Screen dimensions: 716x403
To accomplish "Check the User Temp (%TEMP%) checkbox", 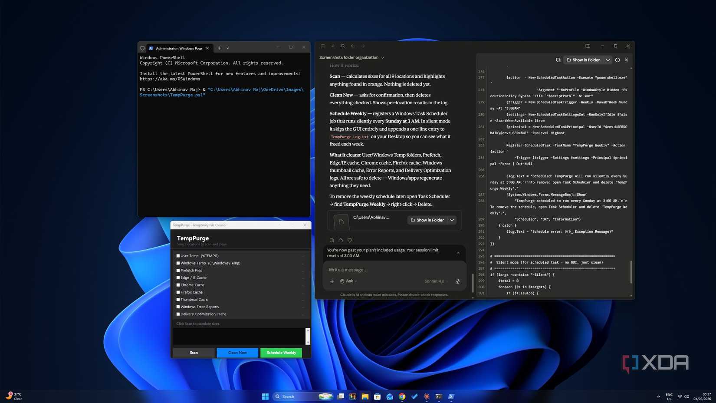I will (178, 256).
